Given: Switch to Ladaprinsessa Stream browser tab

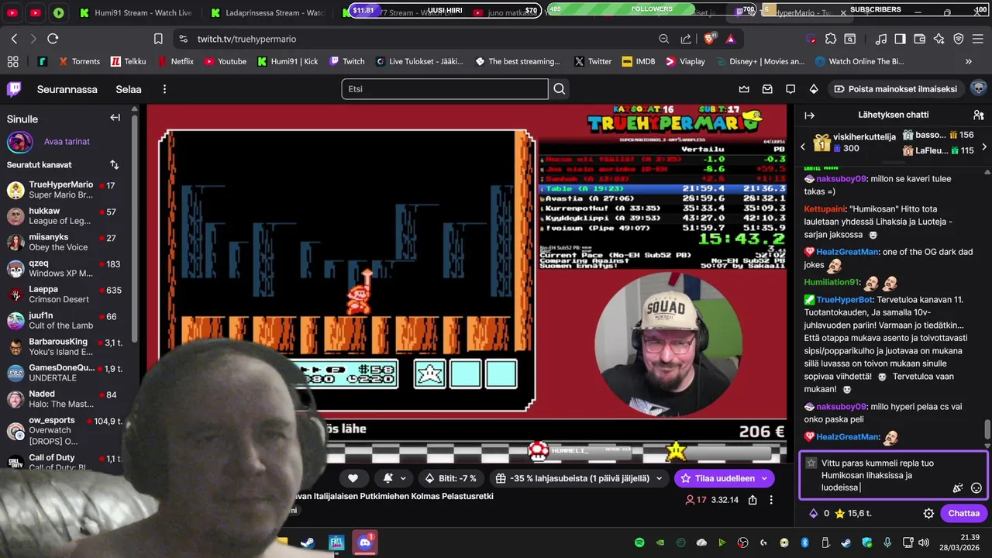Looking at the screenshot, I should pyautogui.click(x=267, y=12).
